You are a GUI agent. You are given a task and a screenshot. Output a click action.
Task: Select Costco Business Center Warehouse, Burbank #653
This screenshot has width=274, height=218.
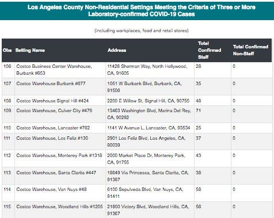(x=54, y=70)
